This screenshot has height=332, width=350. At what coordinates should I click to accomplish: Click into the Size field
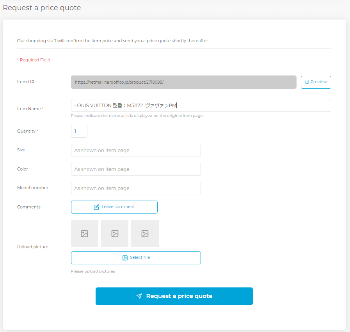coord(136,150)
